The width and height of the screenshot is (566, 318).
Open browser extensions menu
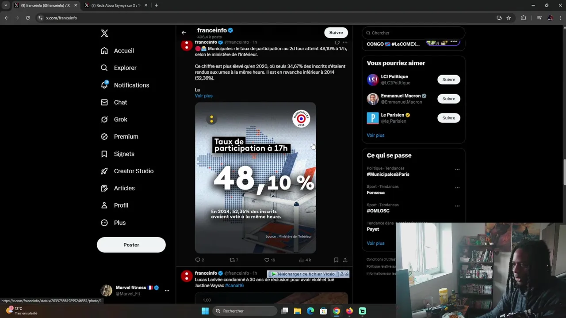524,18
